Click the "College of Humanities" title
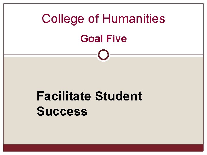Image resolution: width=207 pixels, height=155 pixels. click(103, 19)
